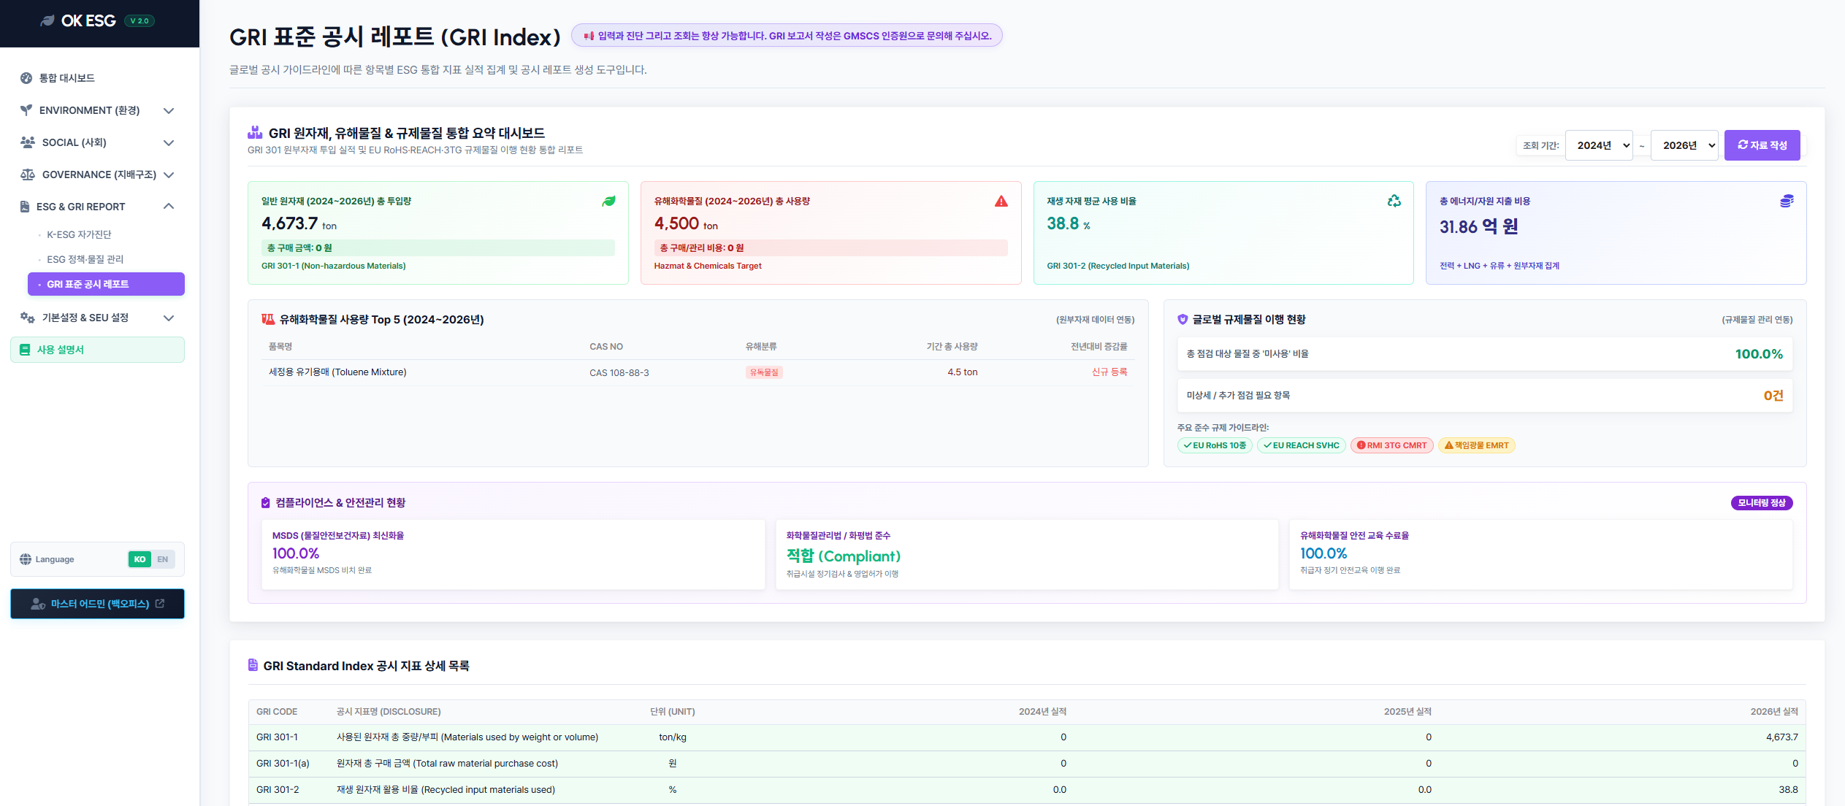Click the refresh icon in the 자료 작성 button
The height and width of the screenshot is (806, 1845).
coord(1743,145)
